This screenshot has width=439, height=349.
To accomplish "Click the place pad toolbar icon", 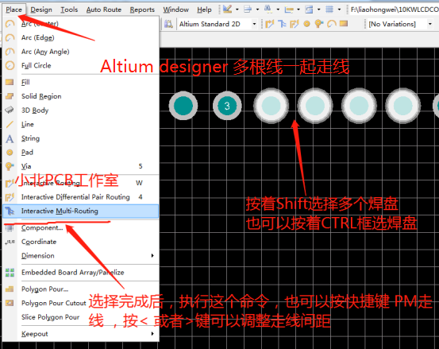I will (x=307, y=24).
